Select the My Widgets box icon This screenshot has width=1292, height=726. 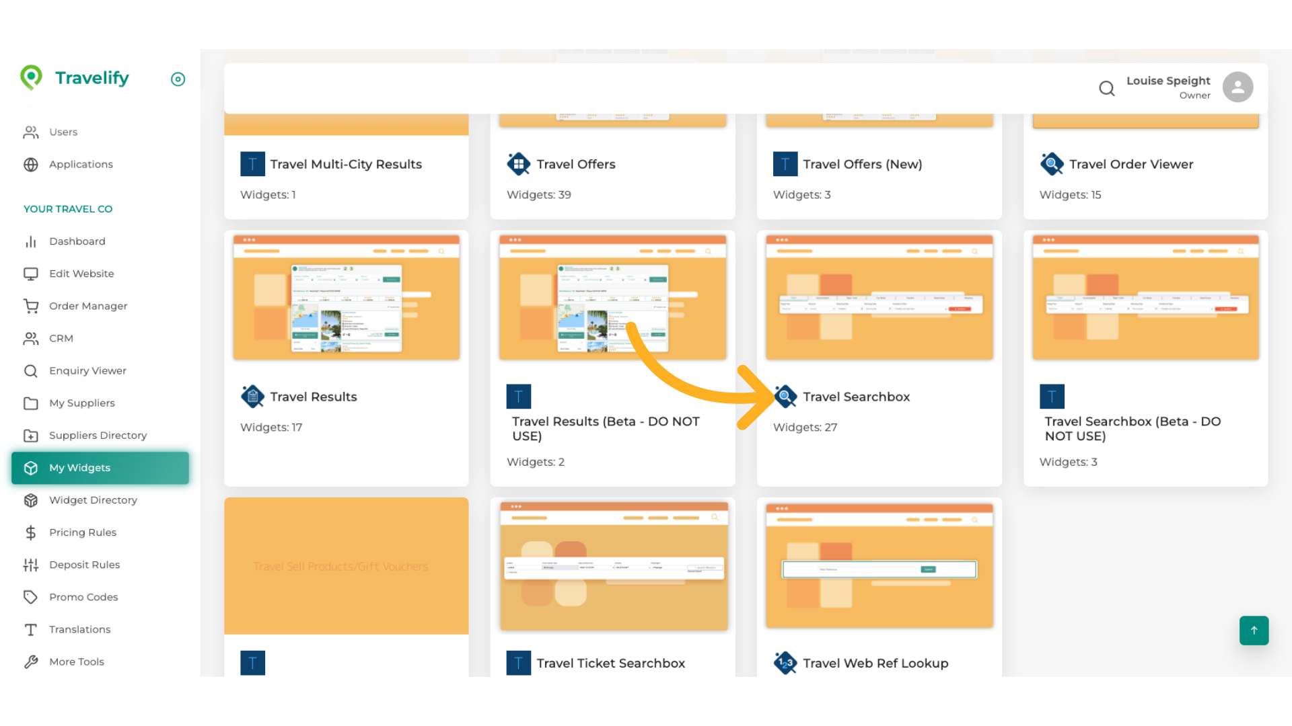(x=31, y=468)
